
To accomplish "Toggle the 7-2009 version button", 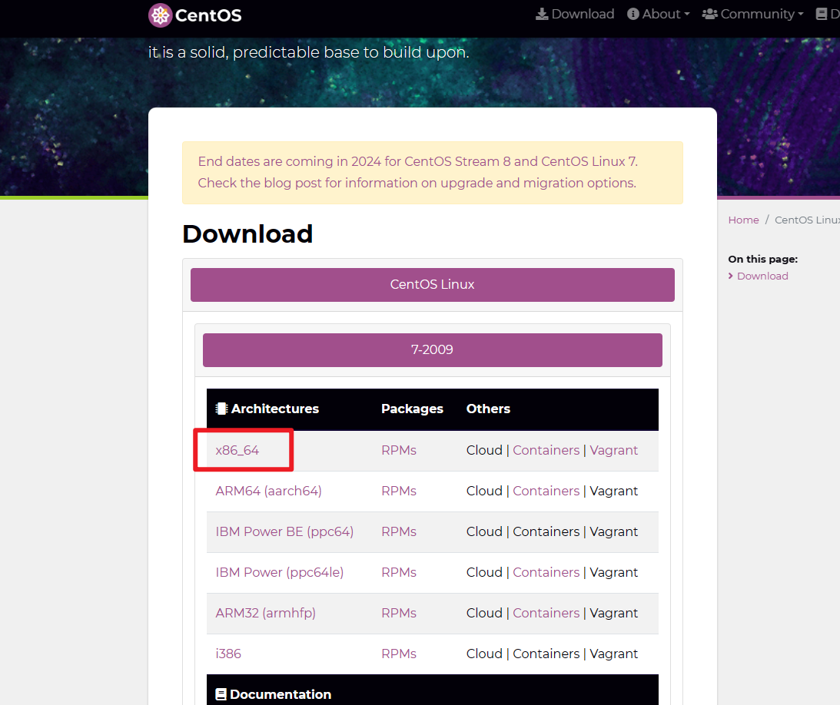I will point(433,350).
